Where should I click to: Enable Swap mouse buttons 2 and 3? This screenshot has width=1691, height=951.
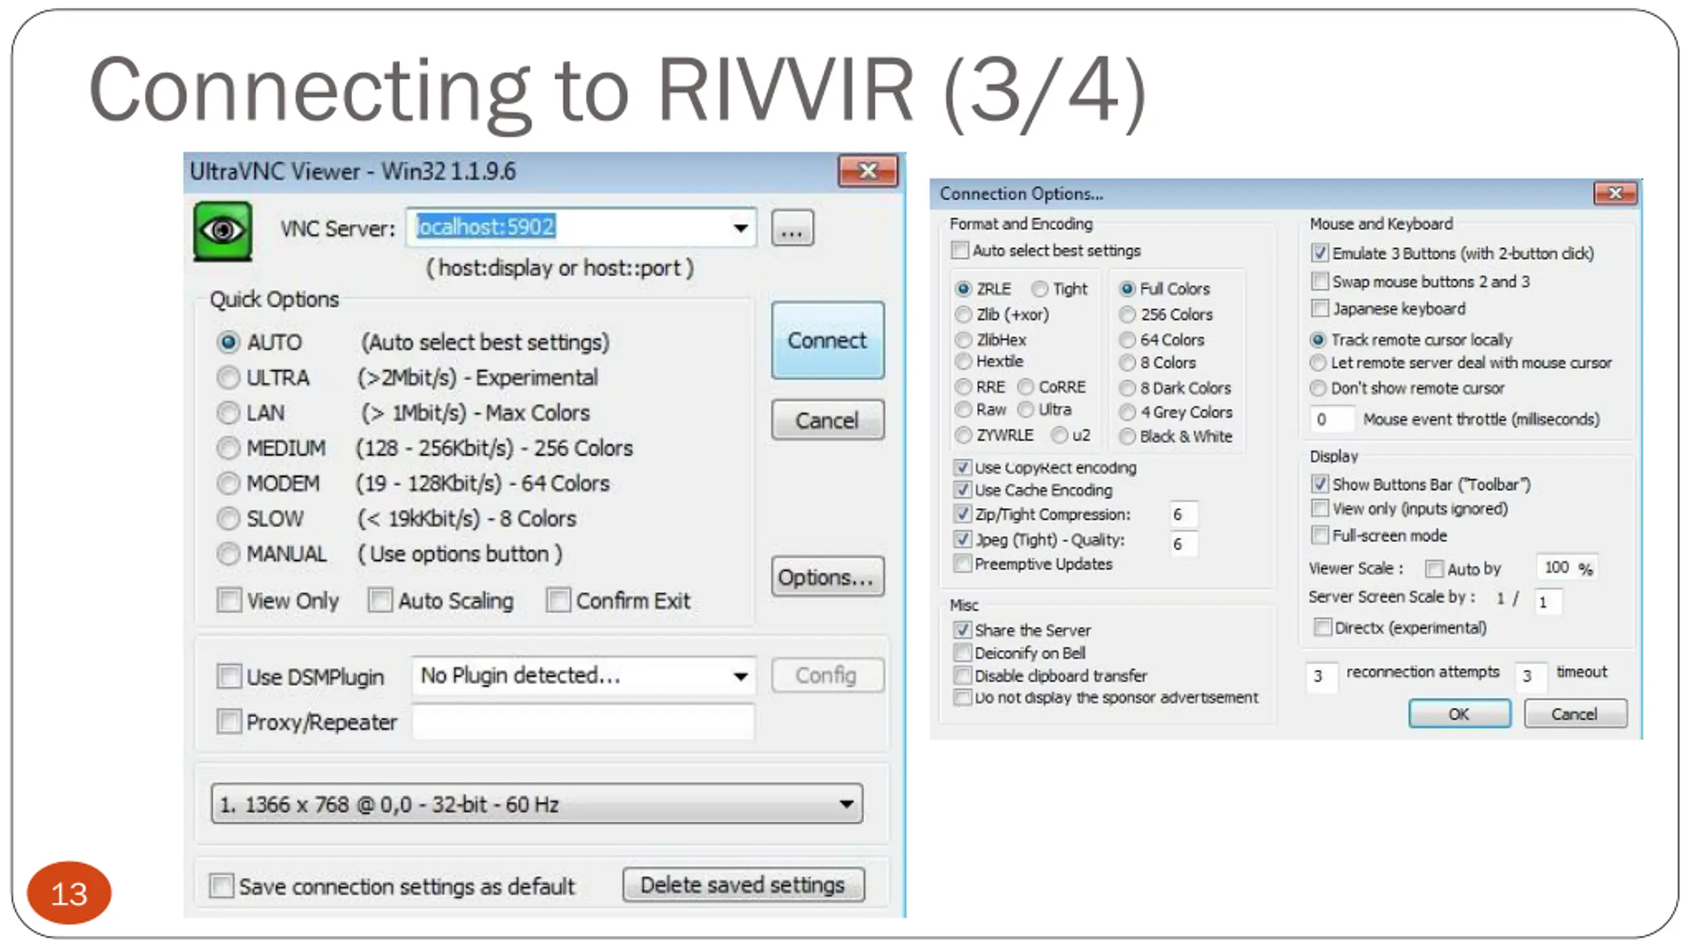(x=1320, y=281)
